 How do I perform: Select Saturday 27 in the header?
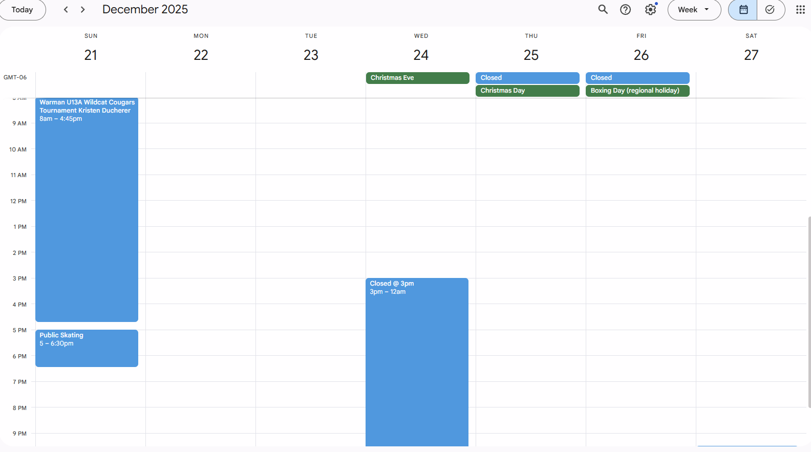point(751,55)
